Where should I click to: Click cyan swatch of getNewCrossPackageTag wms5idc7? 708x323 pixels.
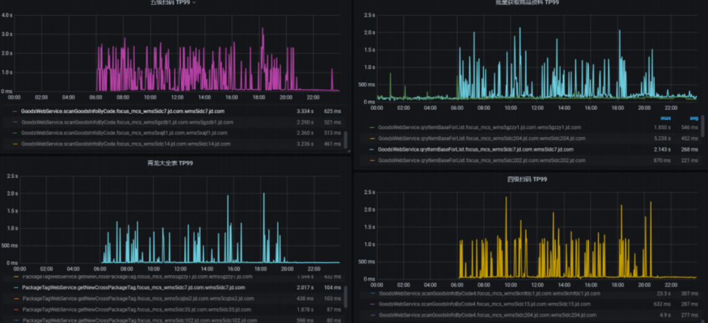(15, 286)
